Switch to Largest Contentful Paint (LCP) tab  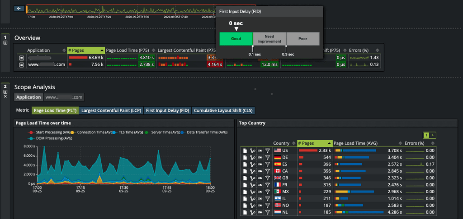click(111, 111)
